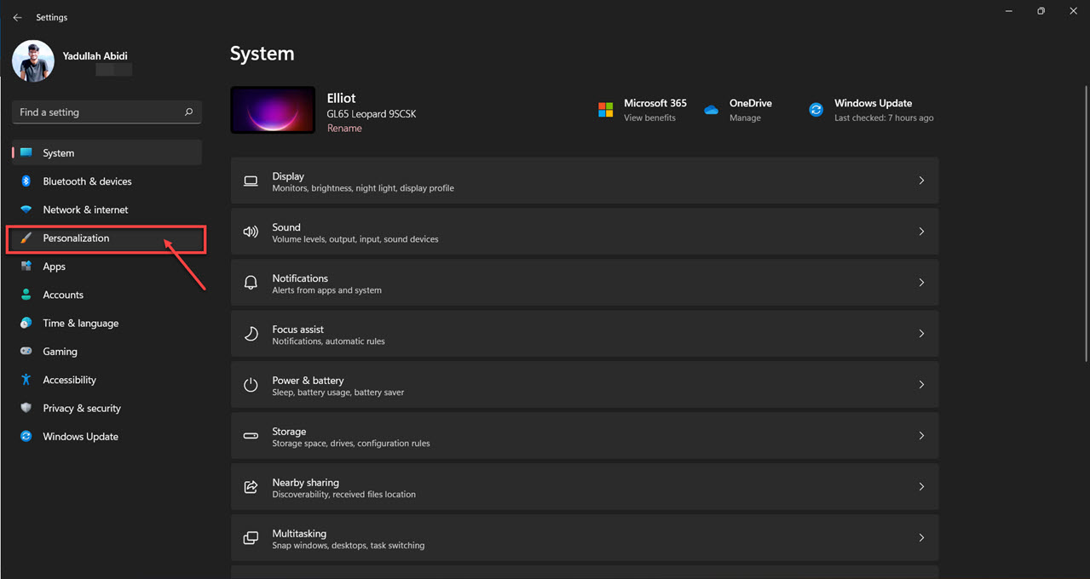Select the Gaming controller icon
Viewport: 1090px width, 579px height.
(26, 352)
